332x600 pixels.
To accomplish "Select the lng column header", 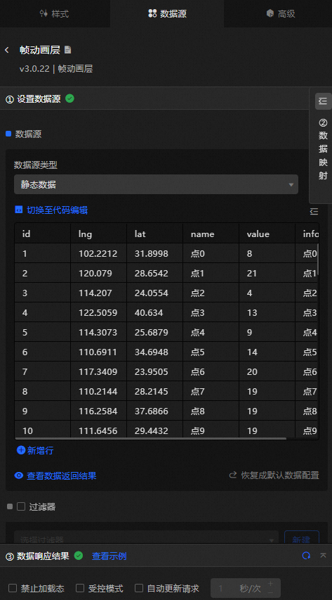I will [98, 234].
